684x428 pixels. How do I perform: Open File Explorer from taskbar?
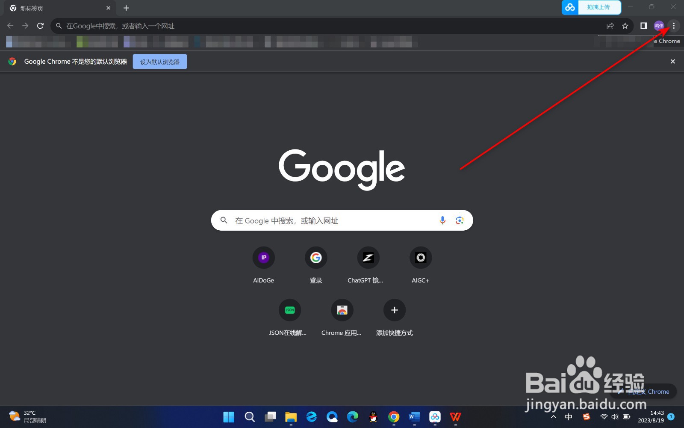(x=291, y=417)
